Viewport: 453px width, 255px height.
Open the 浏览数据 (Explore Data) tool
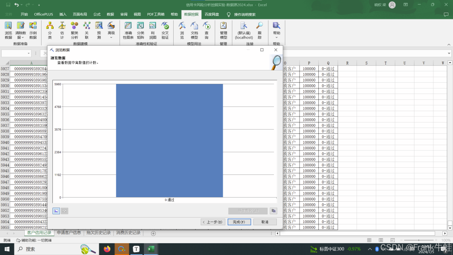coord(8,30)
